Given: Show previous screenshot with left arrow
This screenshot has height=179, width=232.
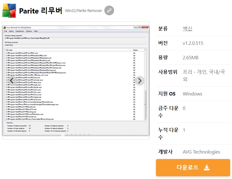Looking at the screenshot, I should tap(12, 81).
